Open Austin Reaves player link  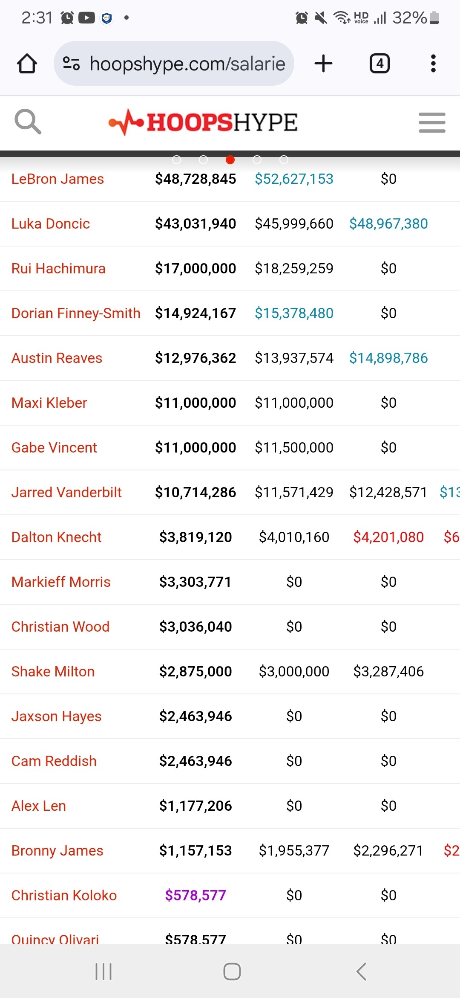point(57,358)
